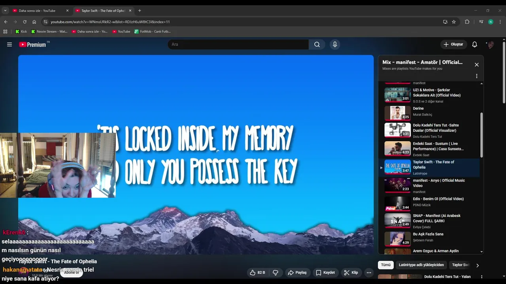Open the notifications bell
The height and width of the screenshot is (284, 506).
pos(475,45)
